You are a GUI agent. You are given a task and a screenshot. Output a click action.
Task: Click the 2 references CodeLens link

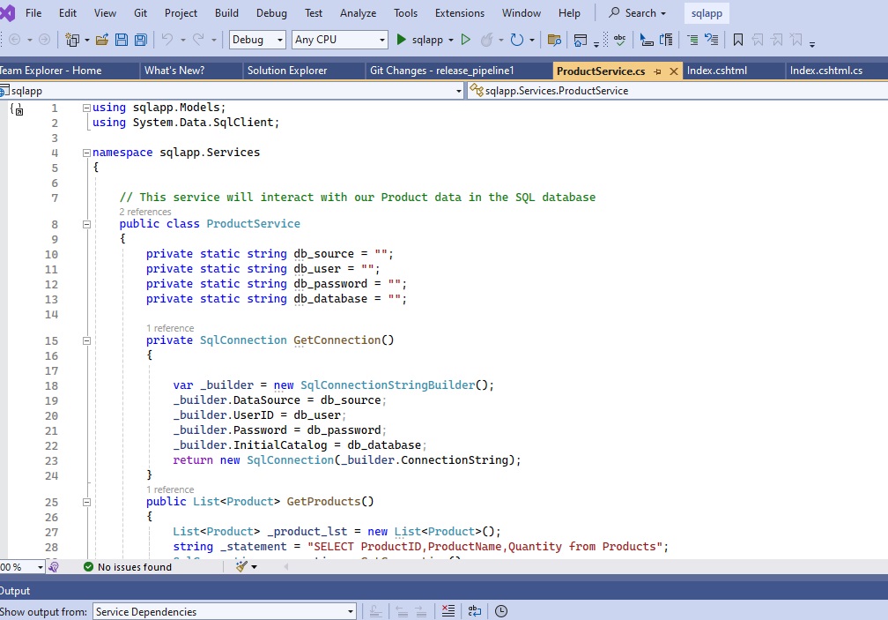click(x=145, y=212)
